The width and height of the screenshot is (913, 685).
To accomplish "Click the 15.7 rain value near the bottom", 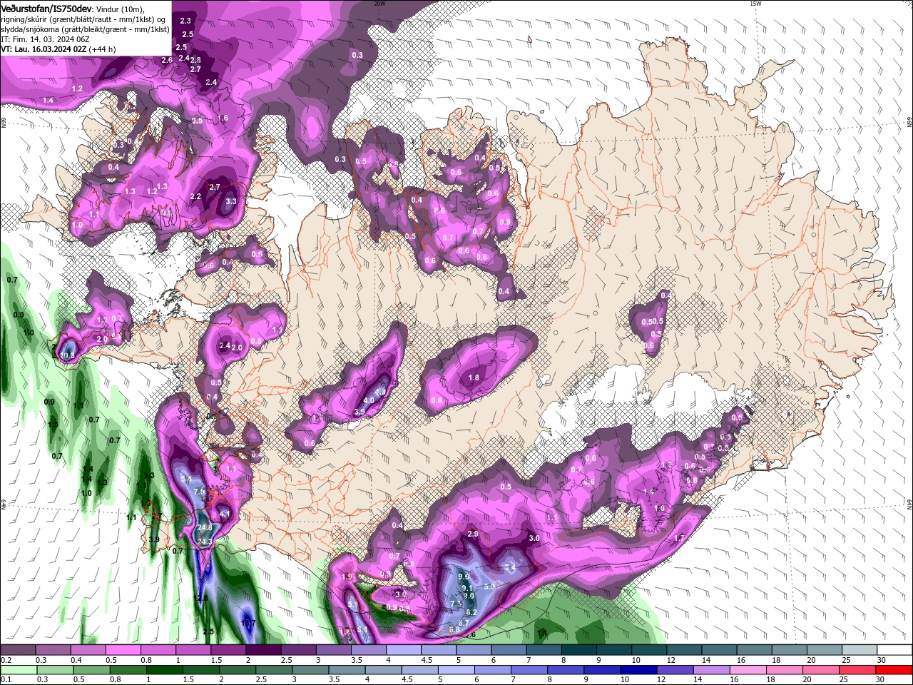I will (248, 624).
